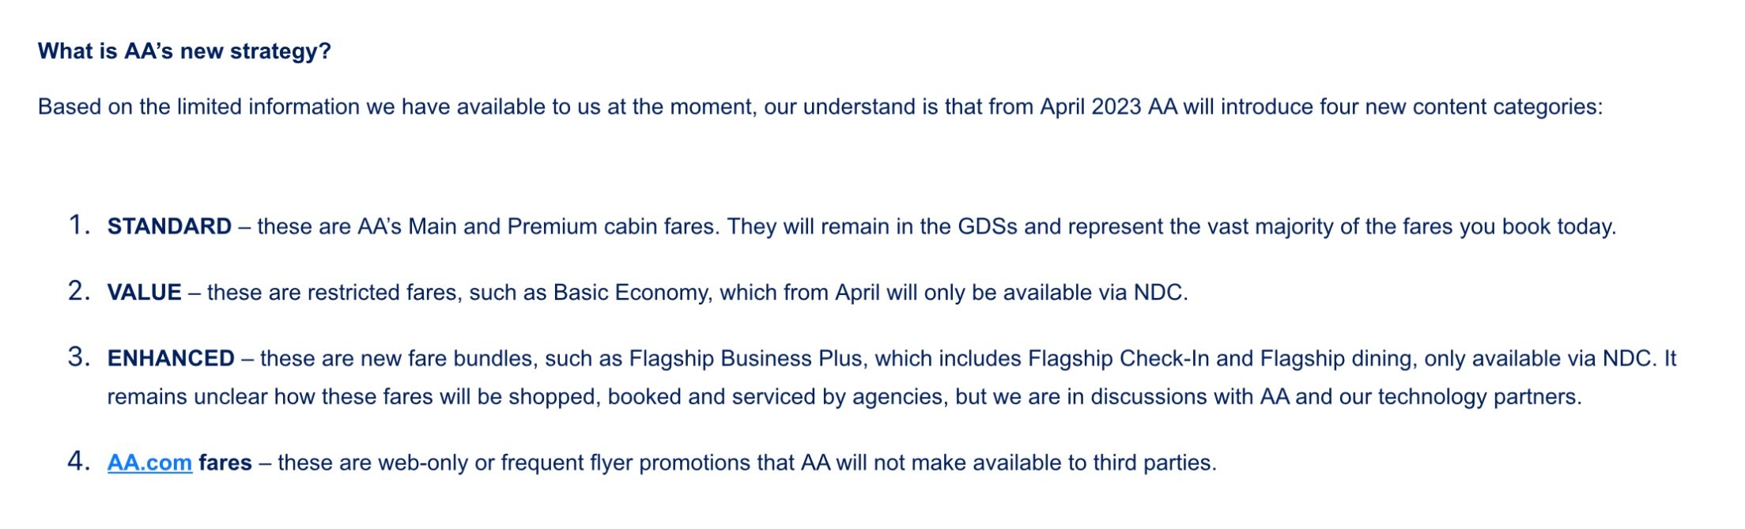Click list number 3

point(79,357)
